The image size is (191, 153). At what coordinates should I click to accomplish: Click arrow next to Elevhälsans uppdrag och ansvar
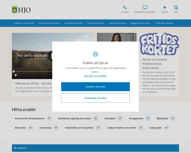tap(95, 118)
